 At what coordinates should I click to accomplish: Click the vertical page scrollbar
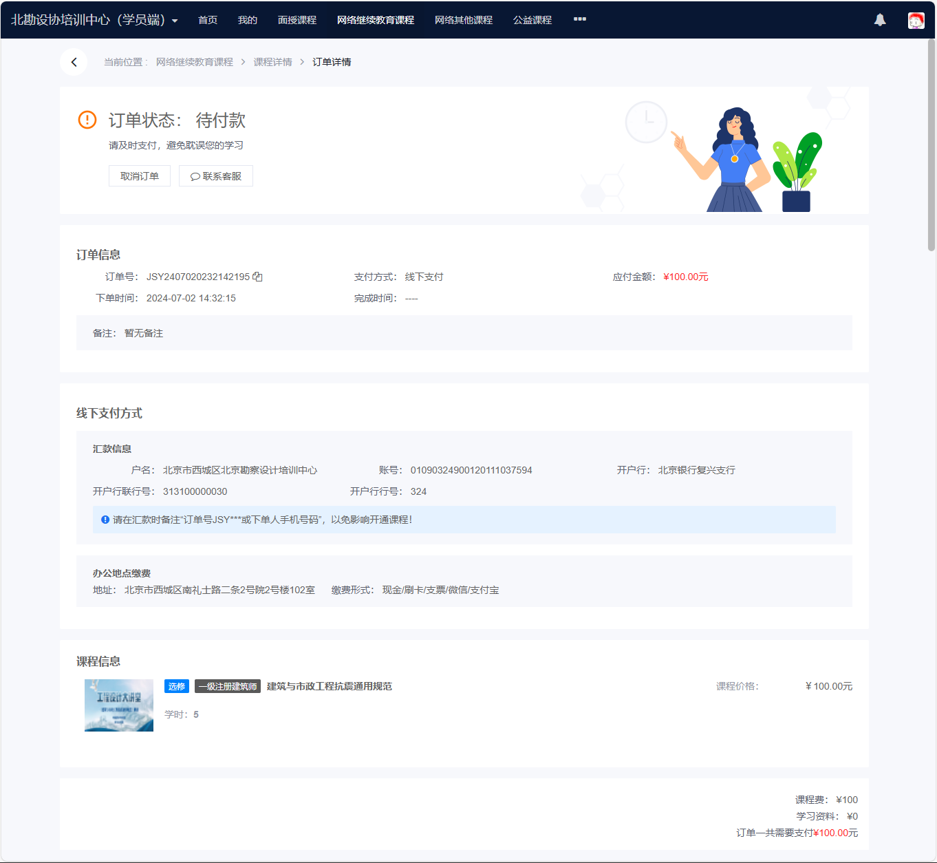[931, 145]
